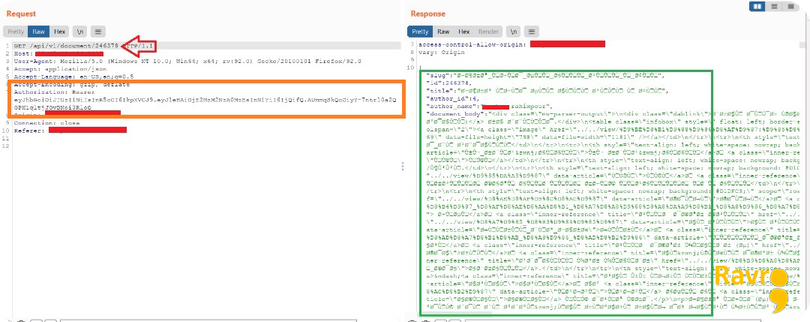This screenshot has width=810, height=322.
Task: Open the Request pane hamburger options menu
Action: point(99,32)
